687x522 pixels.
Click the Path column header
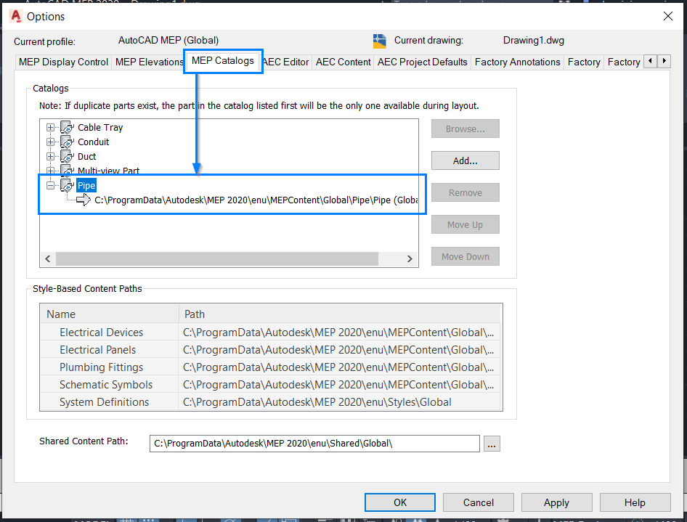(340, 314)
